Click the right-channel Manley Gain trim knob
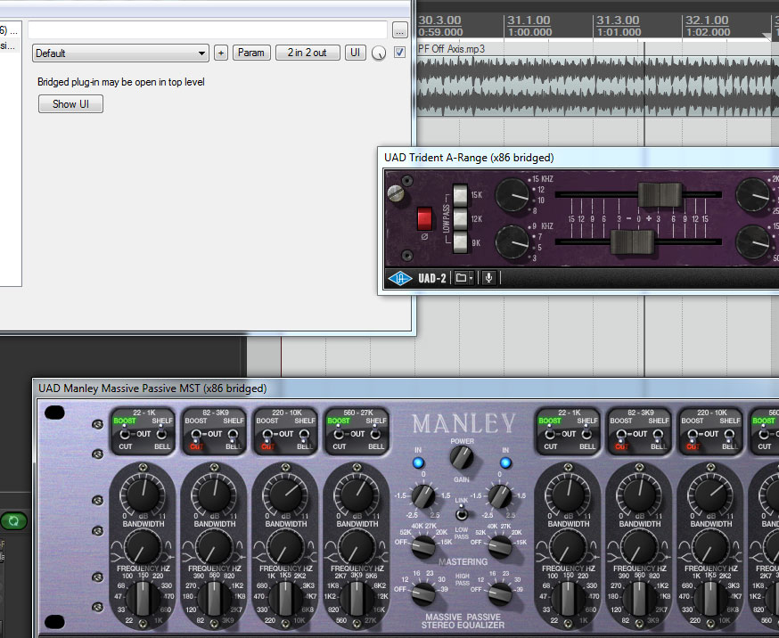This screenshot has width=779, height=638. click(500, 496)
